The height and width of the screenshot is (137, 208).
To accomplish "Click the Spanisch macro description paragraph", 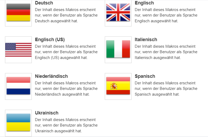I will click(166, 89).
